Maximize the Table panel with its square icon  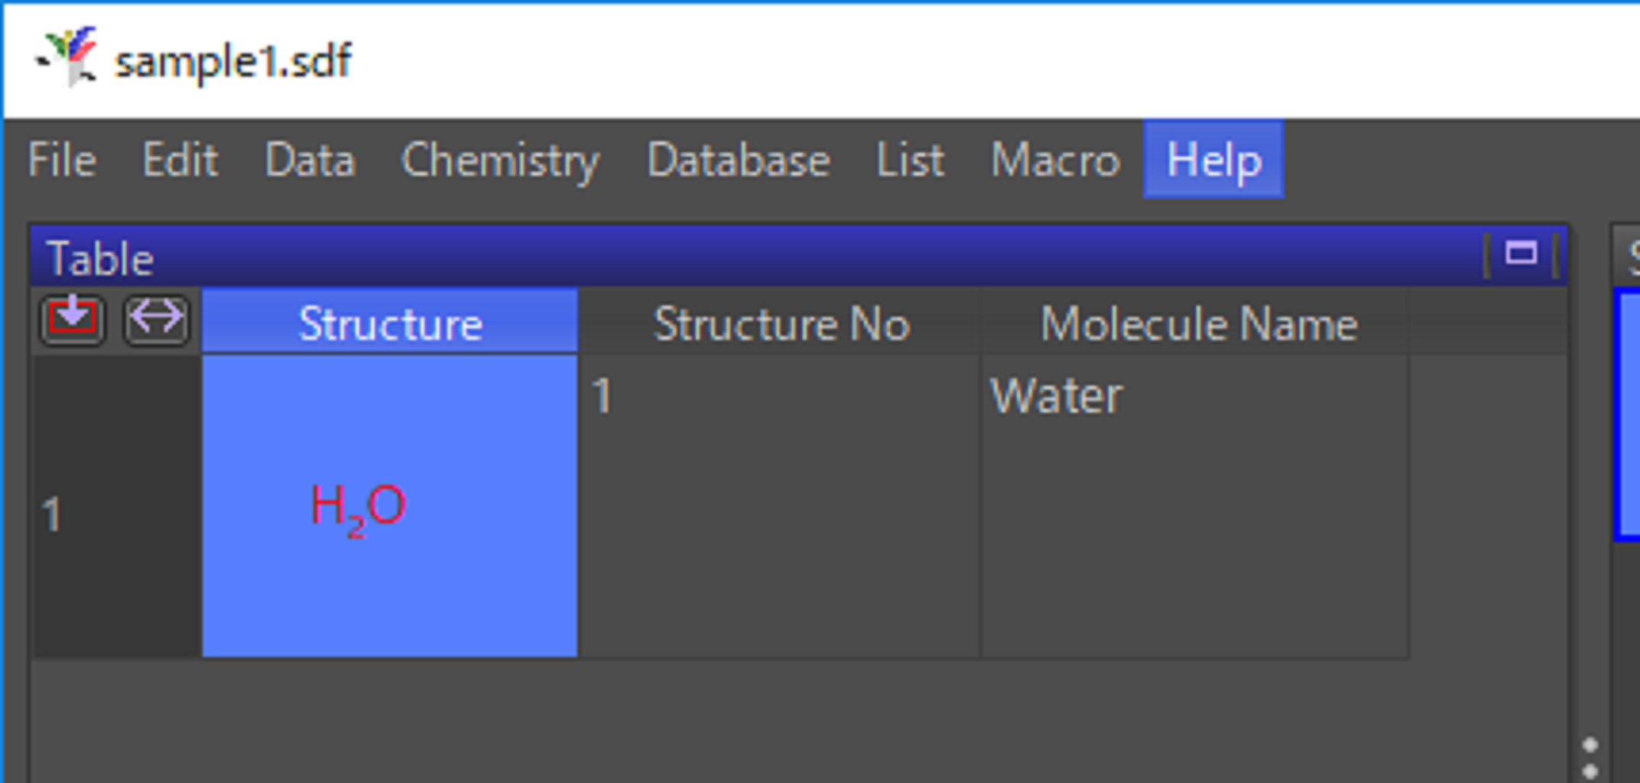(x=1521, y=254)
